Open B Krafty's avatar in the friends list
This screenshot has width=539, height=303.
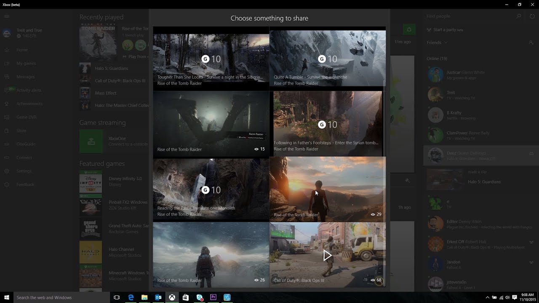(x=435, y=115)
